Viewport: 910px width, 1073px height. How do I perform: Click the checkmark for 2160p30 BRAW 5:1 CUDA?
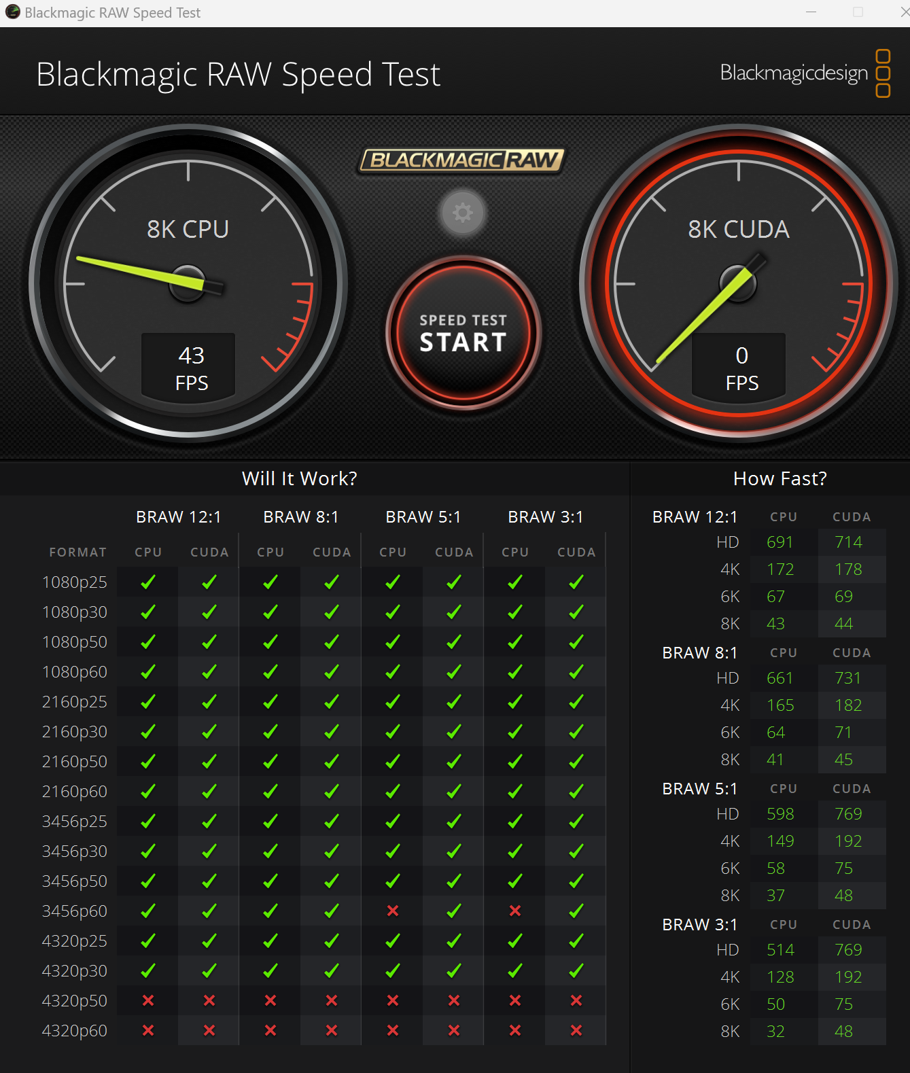click(x=454, y=731)
